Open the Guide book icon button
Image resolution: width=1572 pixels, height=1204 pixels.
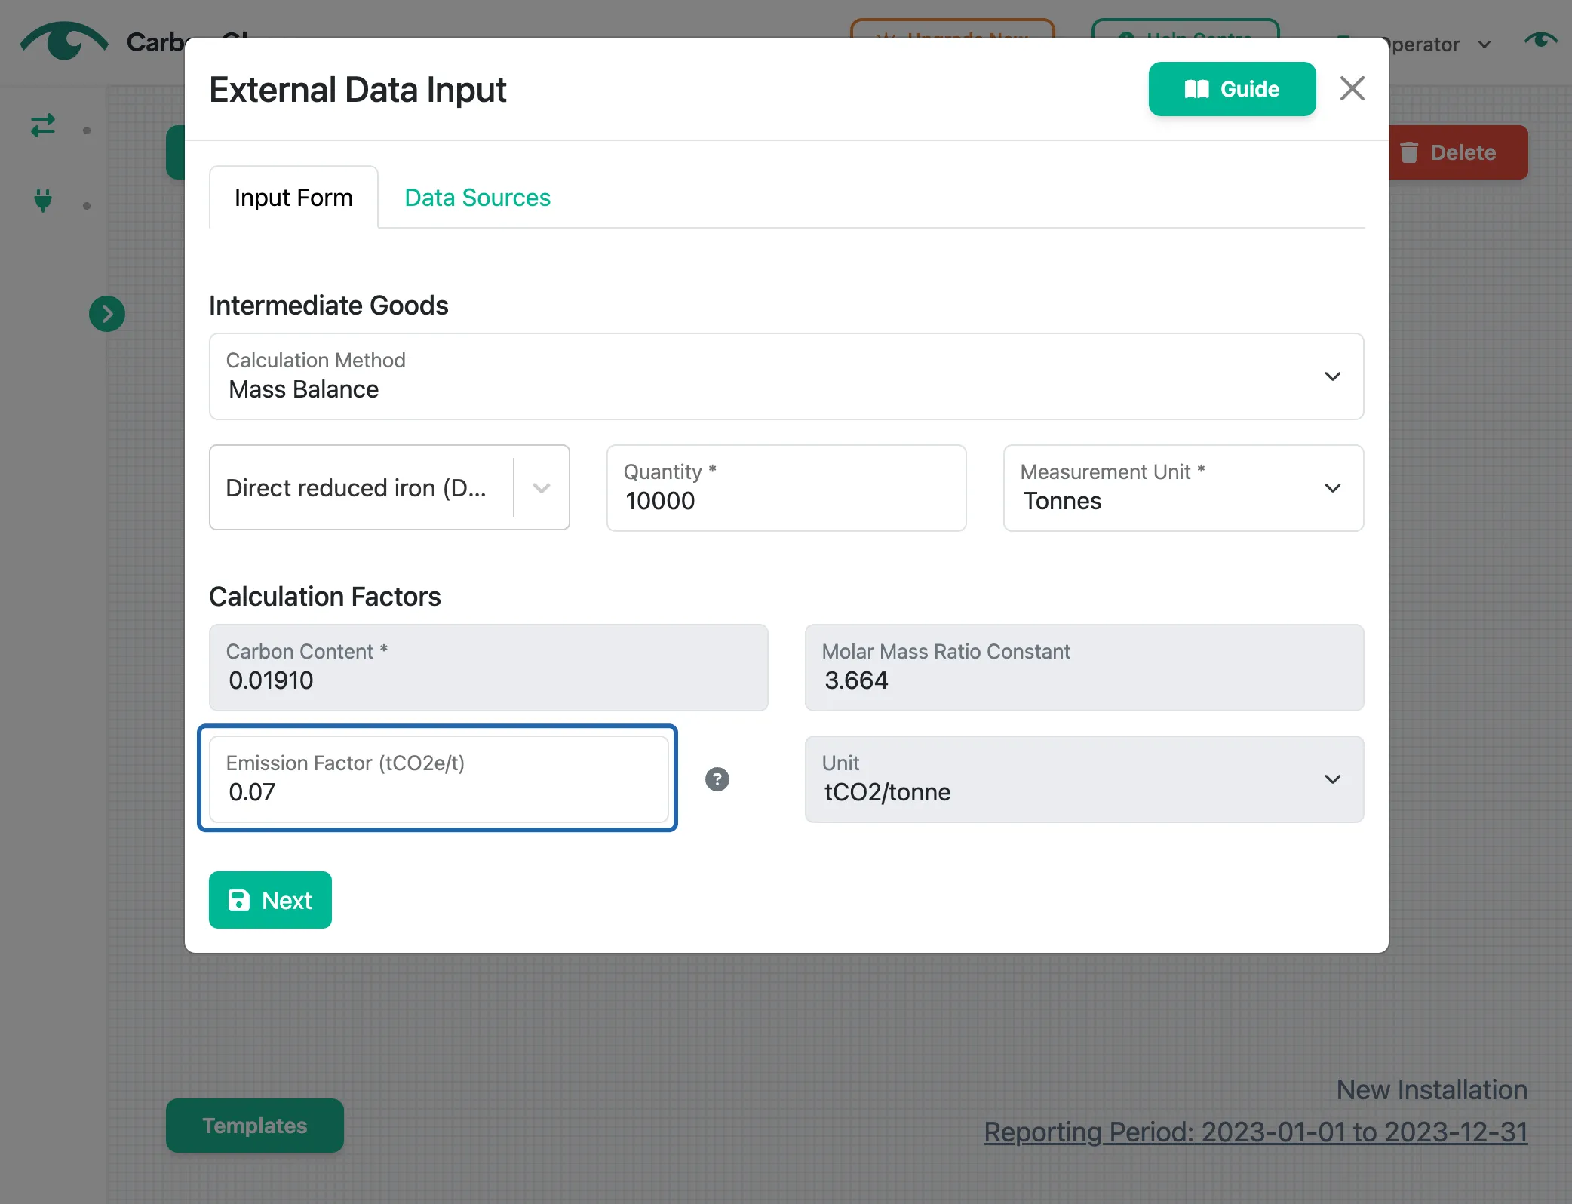click(x=1232, y=89)
